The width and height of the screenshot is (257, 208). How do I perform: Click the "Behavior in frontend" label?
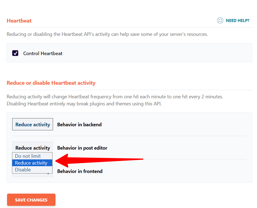[x=80, y=171]
